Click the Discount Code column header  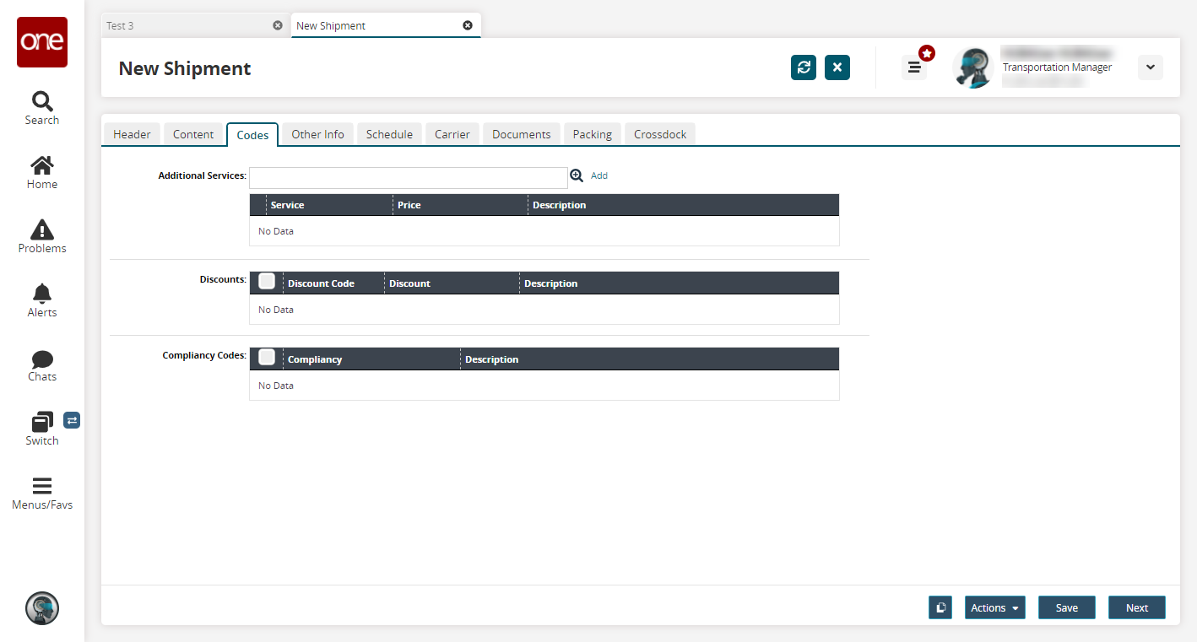333,283
